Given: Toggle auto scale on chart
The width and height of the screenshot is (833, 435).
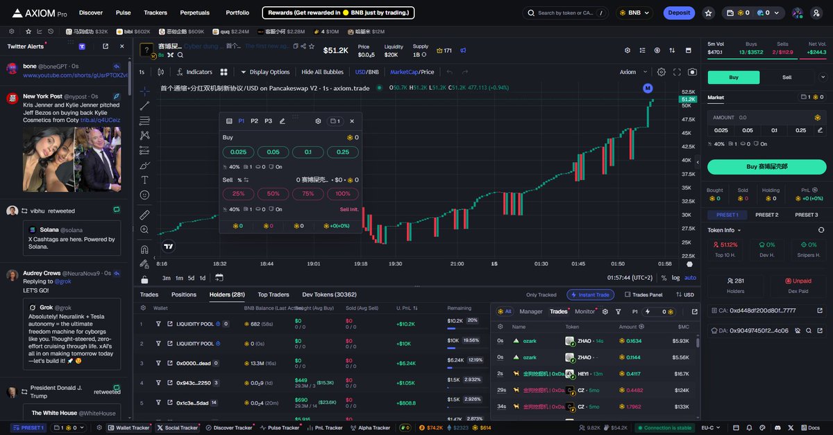Looking at the screenshot, I should pyautogui.click(x=690, y=278).
